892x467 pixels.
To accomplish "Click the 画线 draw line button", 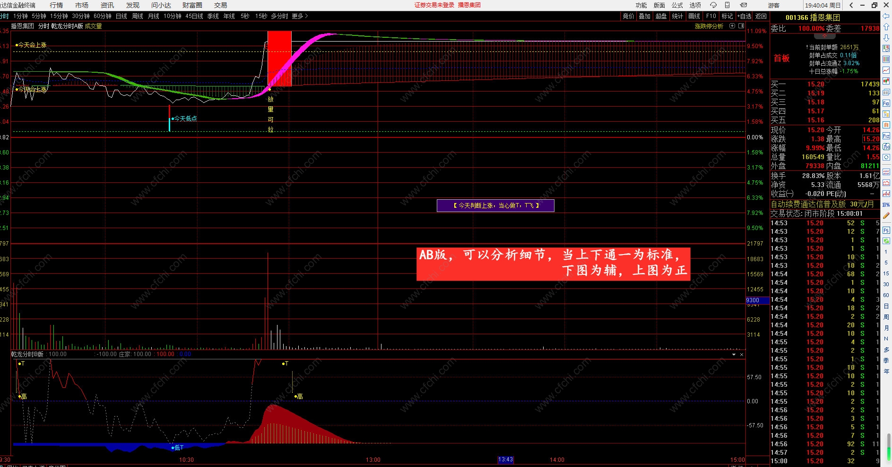I will [x=694, y=16].
